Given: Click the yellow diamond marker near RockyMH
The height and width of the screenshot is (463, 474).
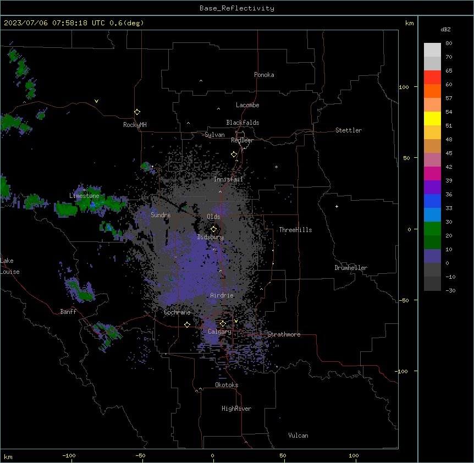Looking at the screenshot, I should [x=137, y=112].
